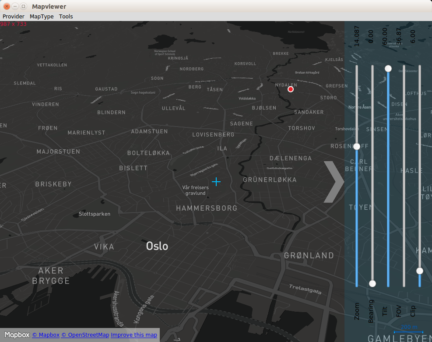
Task: Click the Tilt value 60.00
Action: [385, 36]
